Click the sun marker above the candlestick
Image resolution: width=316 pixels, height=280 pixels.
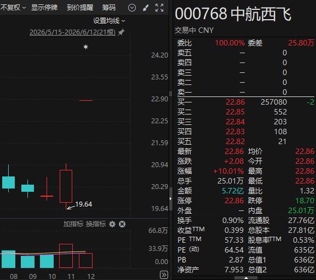85,47
